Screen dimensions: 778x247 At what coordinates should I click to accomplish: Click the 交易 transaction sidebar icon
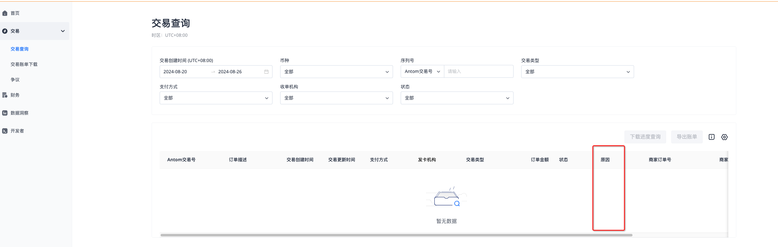point(5,31)
